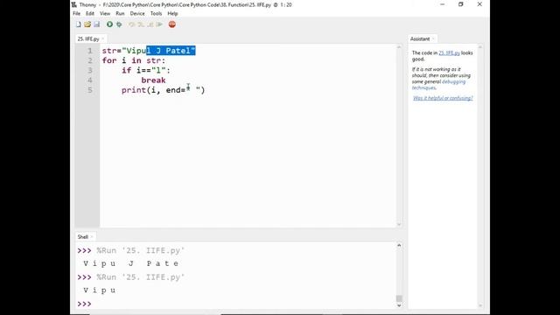Click the Step into toolbar icon
Image resolution: width=560 pixels, height=315 pixels.
[x=141, y=24]
